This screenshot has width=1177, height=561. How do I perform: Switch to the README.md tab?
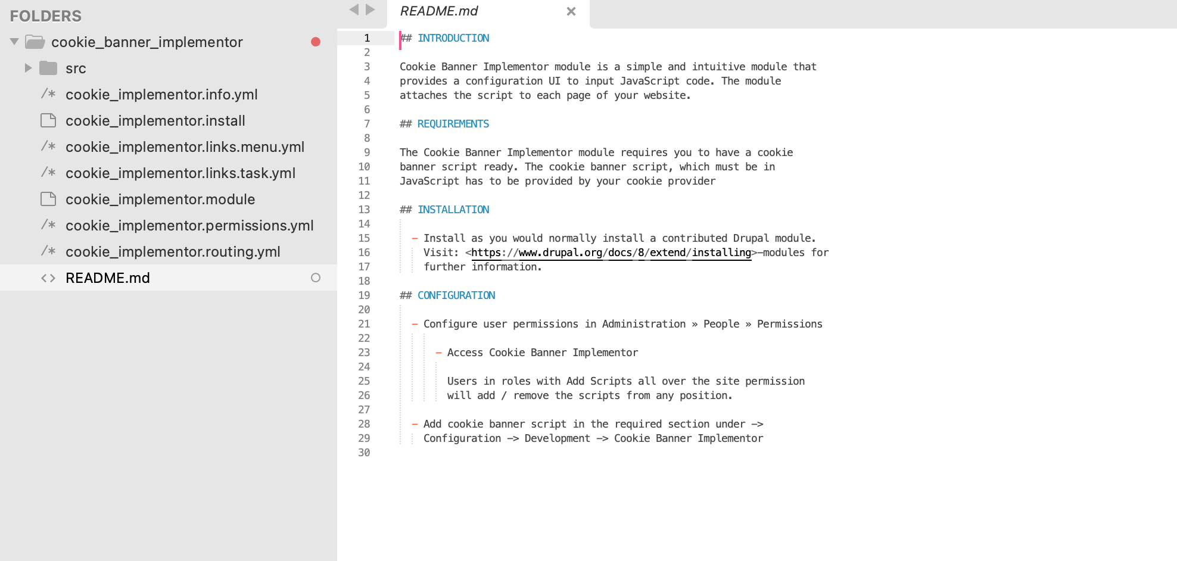(x=439, y=11)
